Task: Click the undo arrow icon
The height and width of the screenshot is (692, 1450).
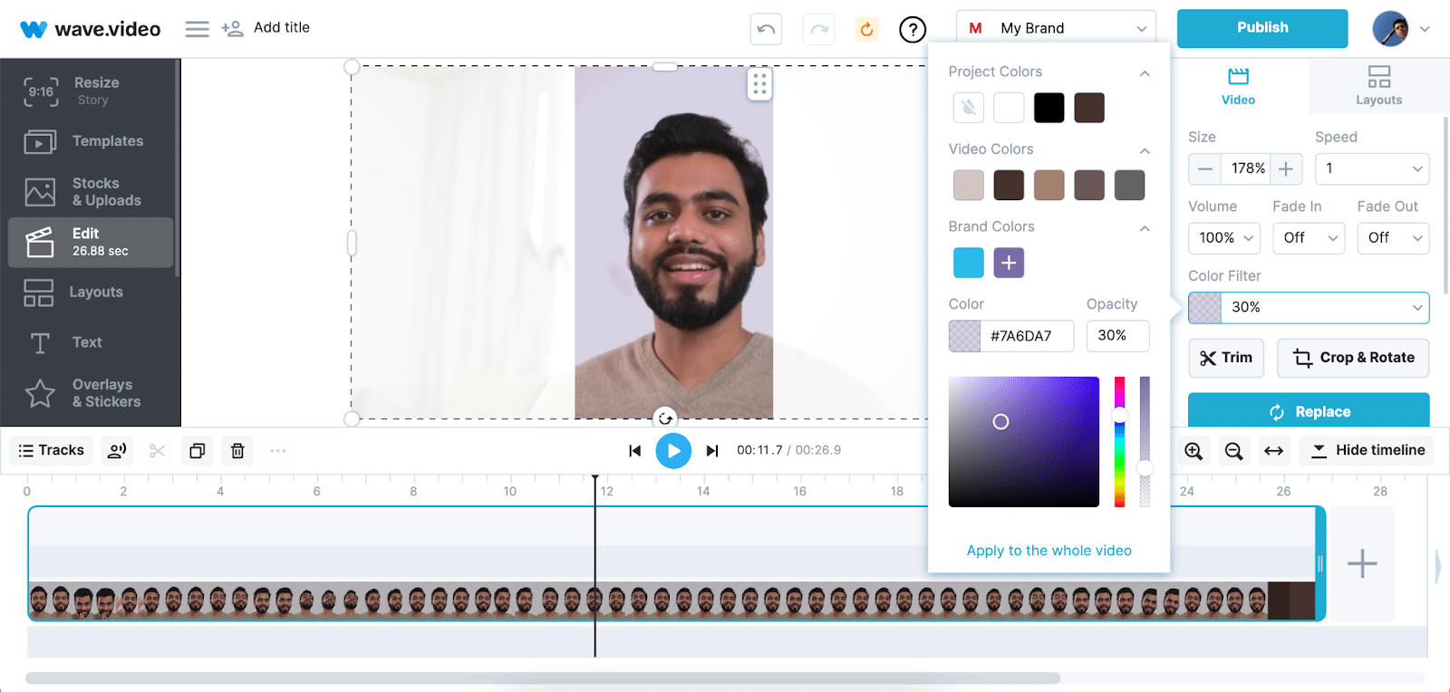Action: point(766,29)
